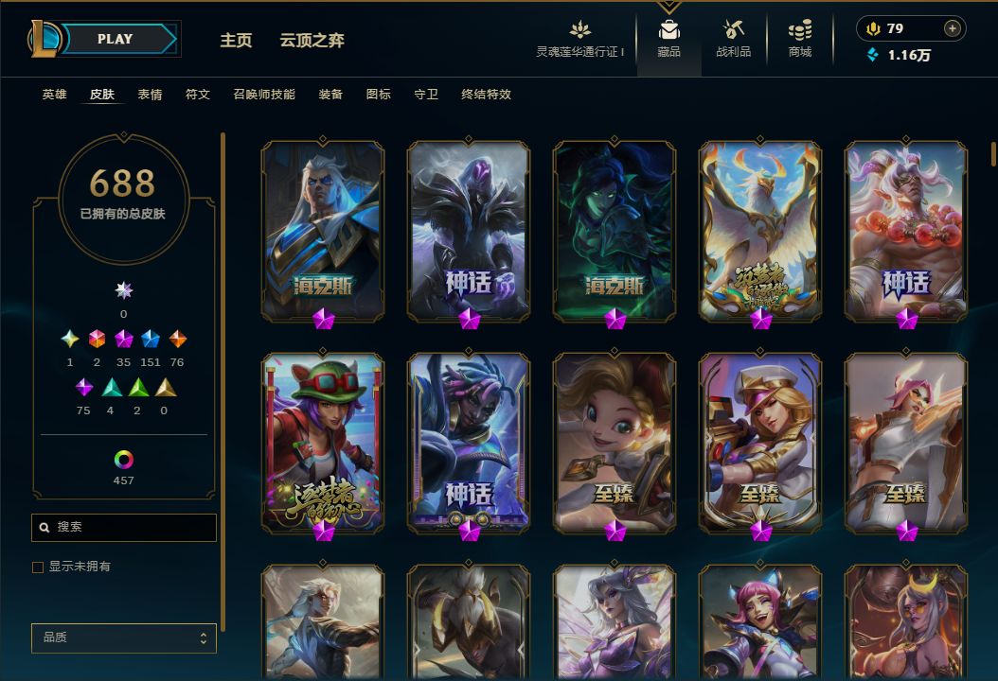Go to 主页 home page
The width and height of the screenshot is (998, 681).
pos(236,40)
